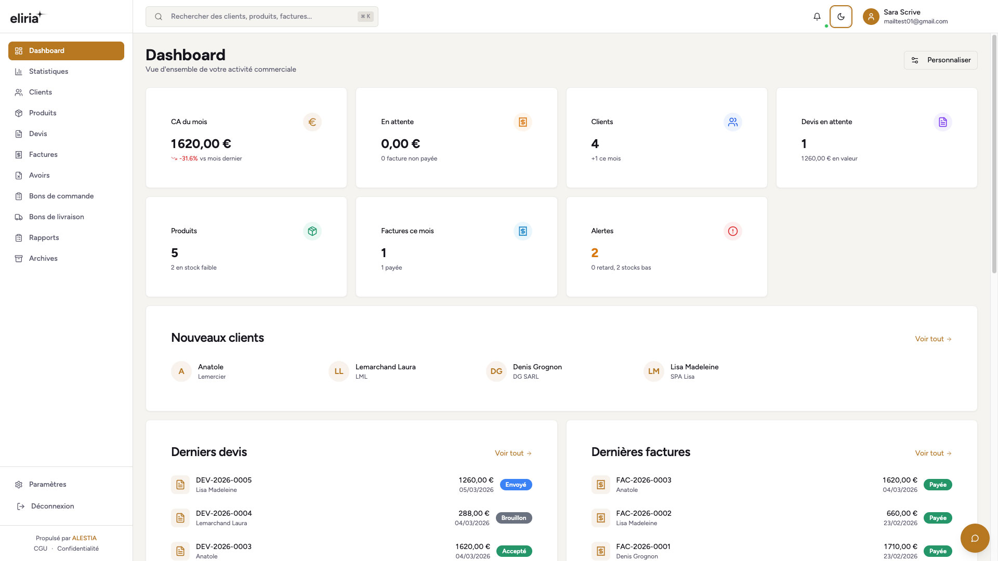The height and width of the screenshot is (561, 998).
Task: Open the notifications bell
Action: click(x=817, y=16)
